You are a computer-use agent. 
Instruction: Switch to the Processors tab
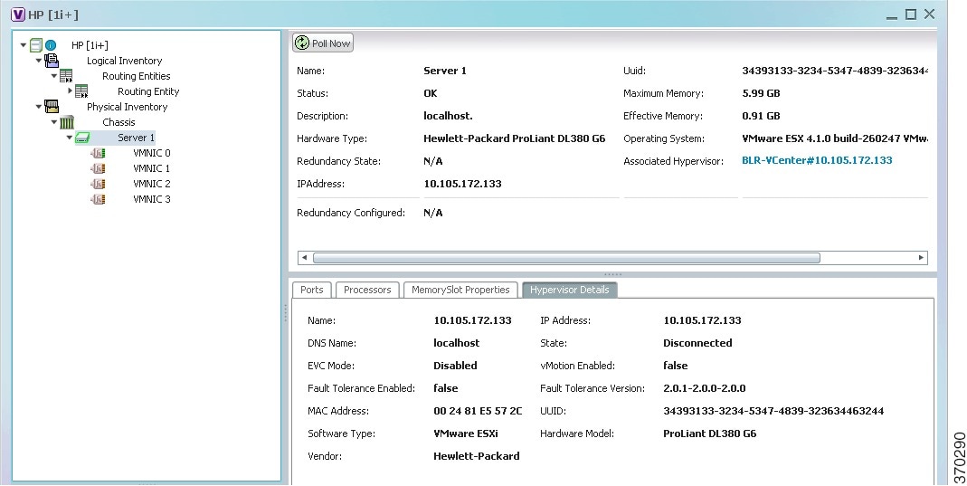pyautogui.click(x=367, y=290)
